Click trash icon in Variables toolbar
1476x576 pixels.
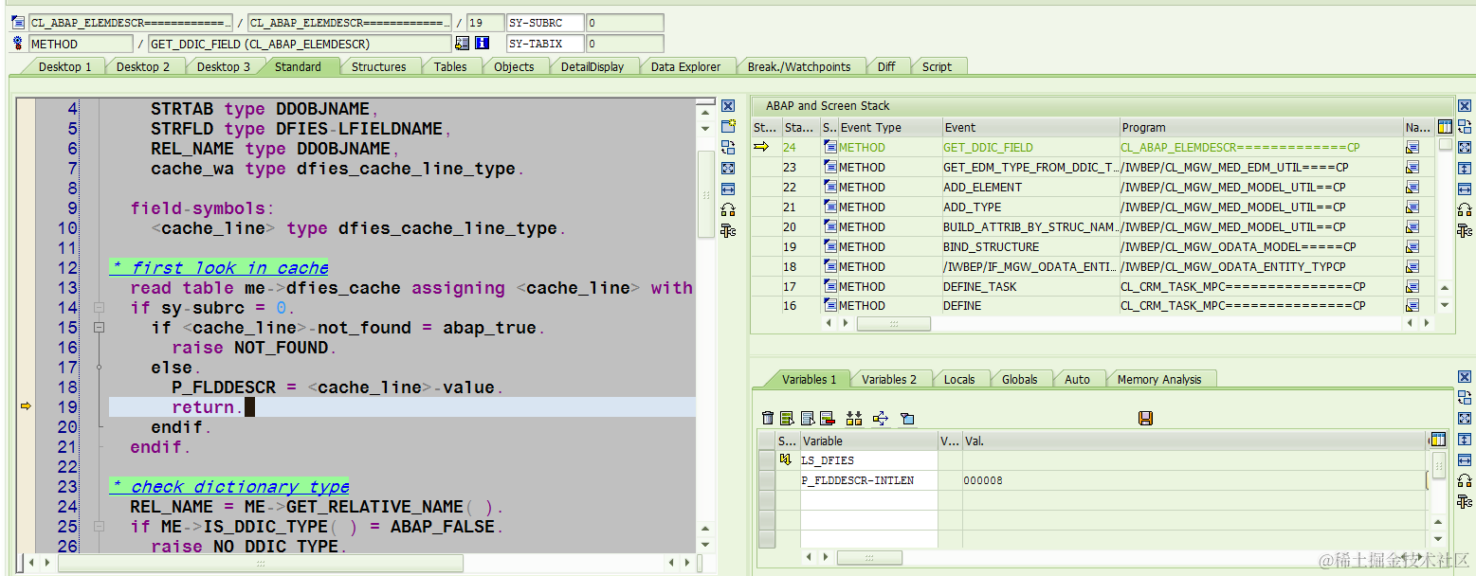coord(768,418)
